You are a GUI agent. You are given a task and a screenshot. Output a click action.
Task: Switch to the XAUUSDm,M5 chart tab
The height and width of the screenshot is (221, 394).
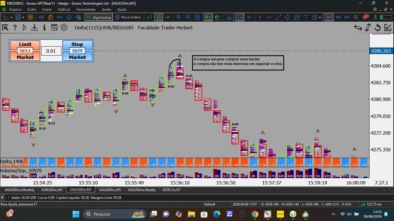tap(110, 190)
